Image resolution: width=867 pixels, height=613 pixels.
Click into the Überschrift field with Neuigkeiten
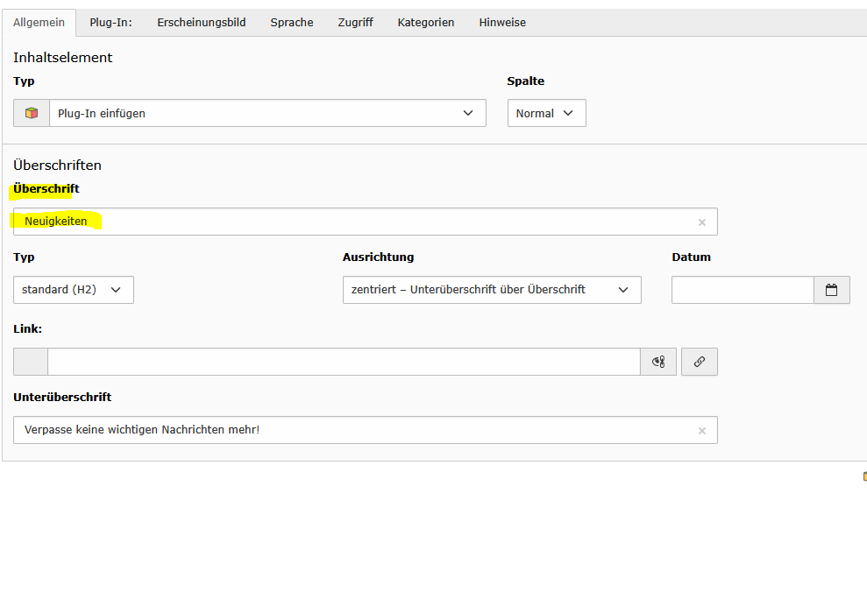[x=351, y=222]
